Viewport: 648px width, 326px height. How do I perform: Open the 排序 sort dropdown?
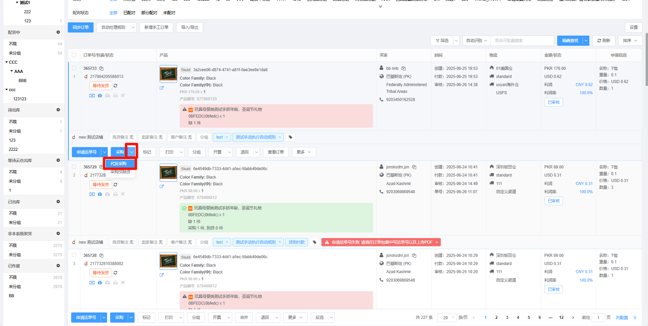630,41
